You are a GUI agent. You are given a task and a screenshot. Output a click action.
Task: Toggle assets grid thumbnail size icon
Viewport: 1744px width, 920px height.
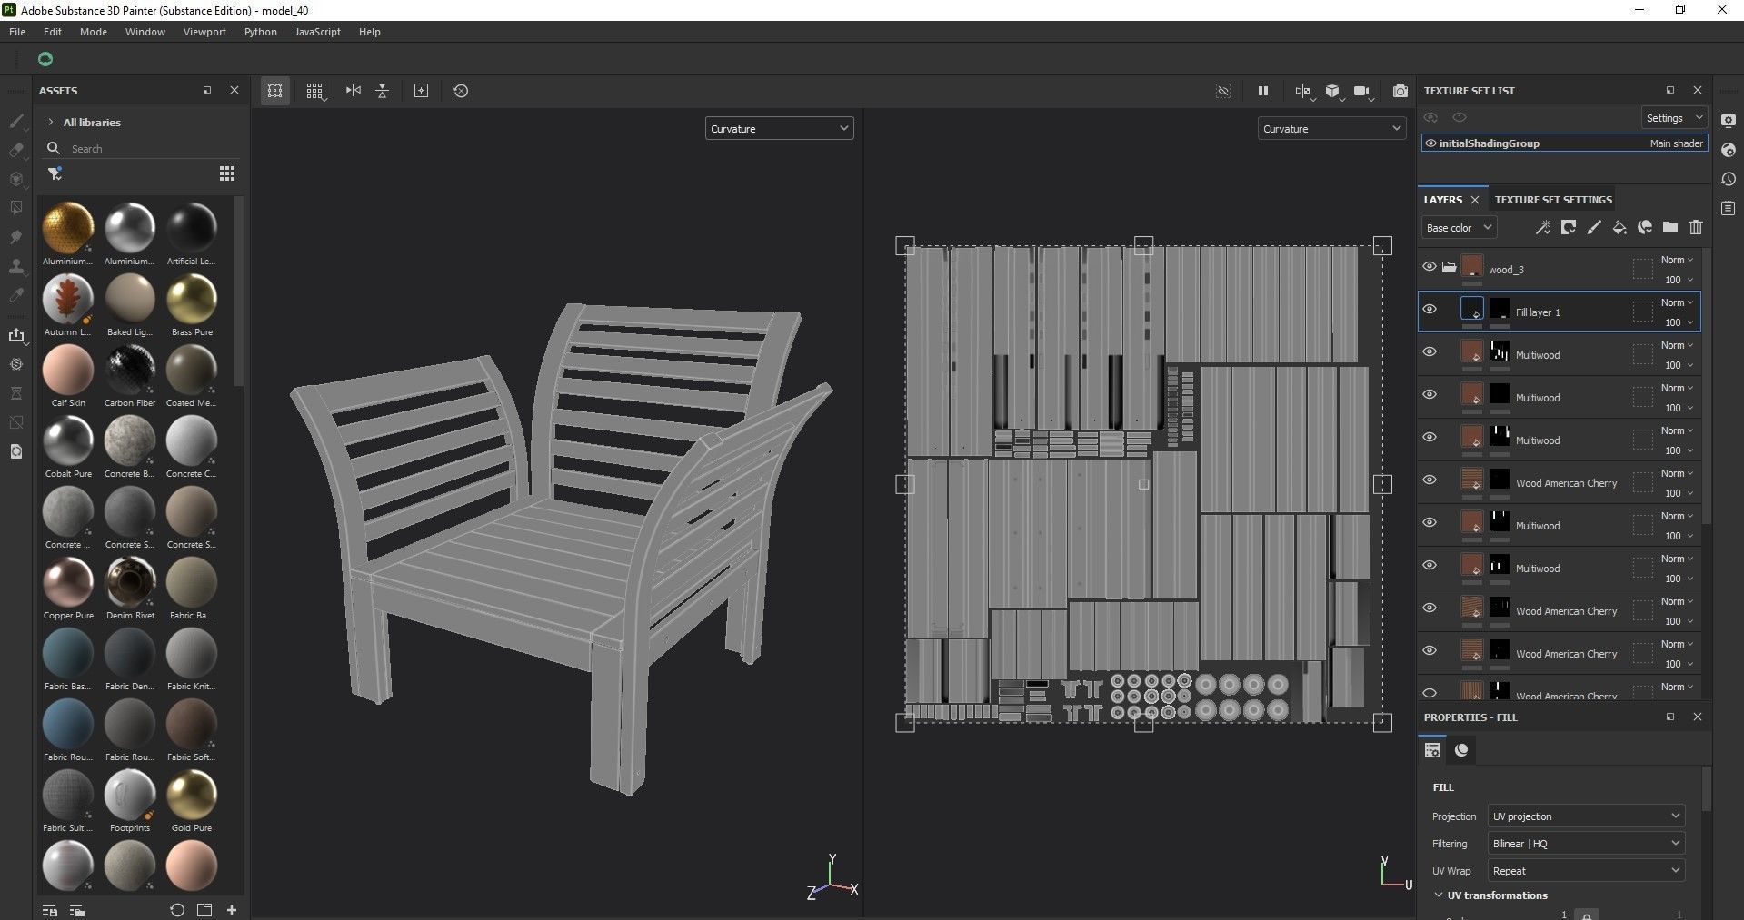(x=227, y=173)
